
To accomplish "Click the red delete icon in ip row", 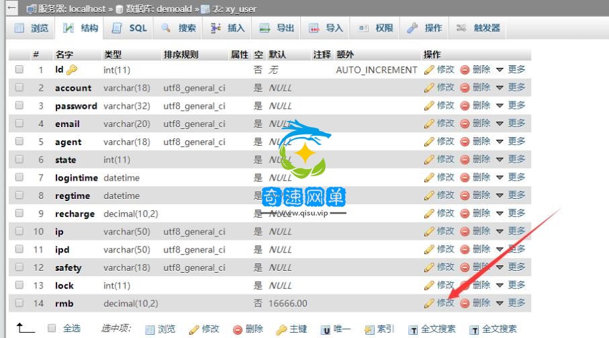I will tap(465, 232).
